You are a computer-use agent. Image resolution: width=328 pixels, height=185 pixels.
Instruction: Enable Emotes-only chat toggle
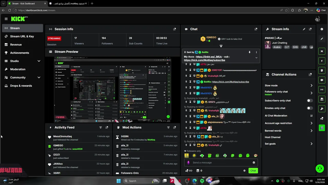pyautogui.click(x=310, y=108)
